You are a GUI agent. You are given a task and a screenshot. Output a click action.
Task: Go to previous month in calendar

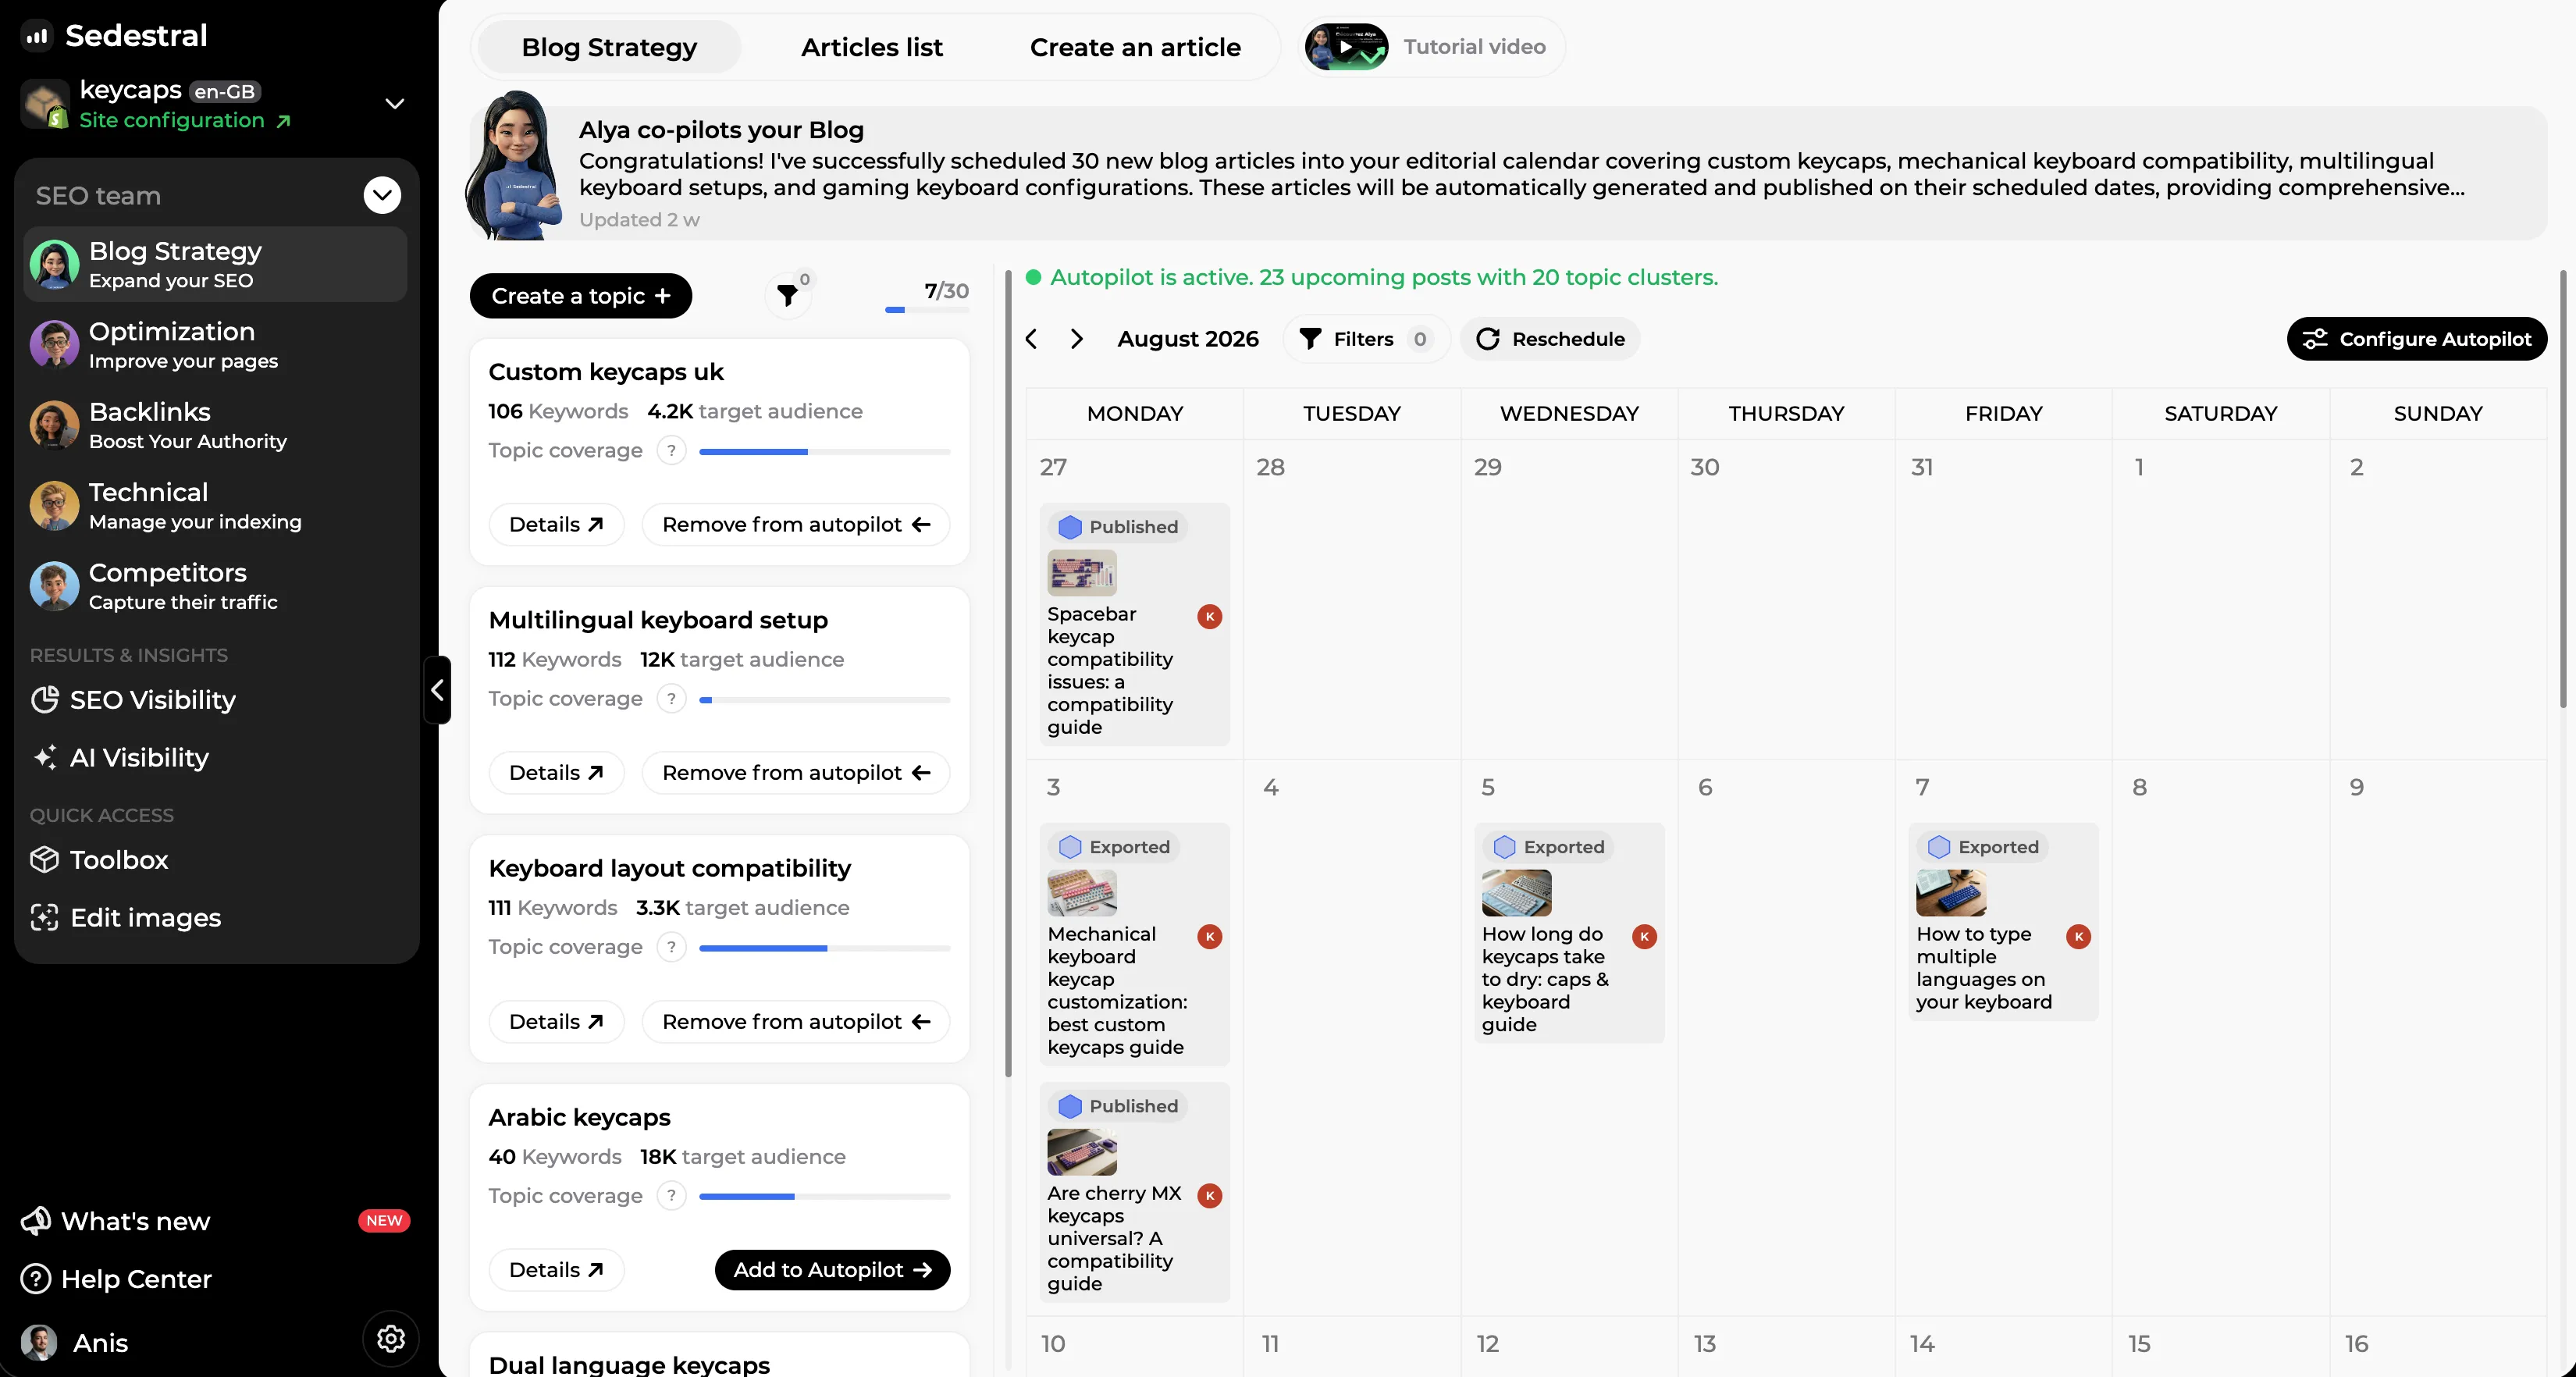1032,339
